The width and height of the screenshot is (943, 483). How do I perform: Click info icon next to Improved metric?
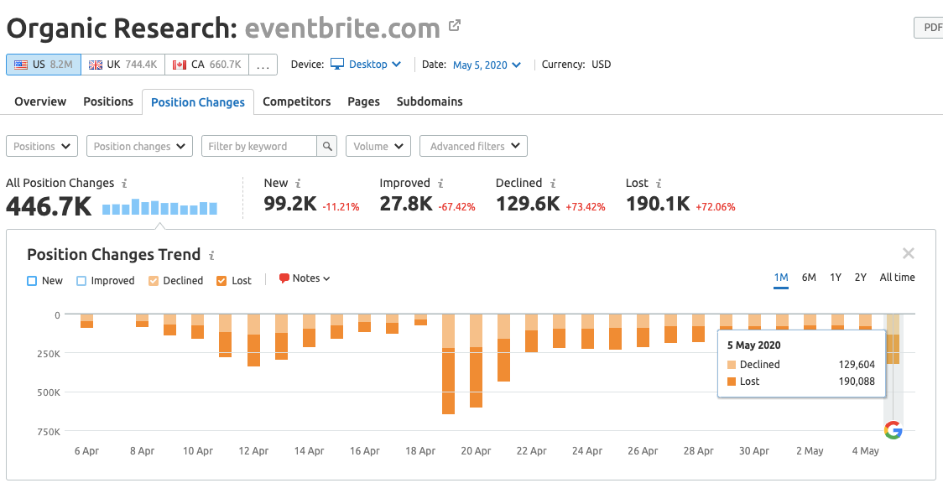(440, 183)
